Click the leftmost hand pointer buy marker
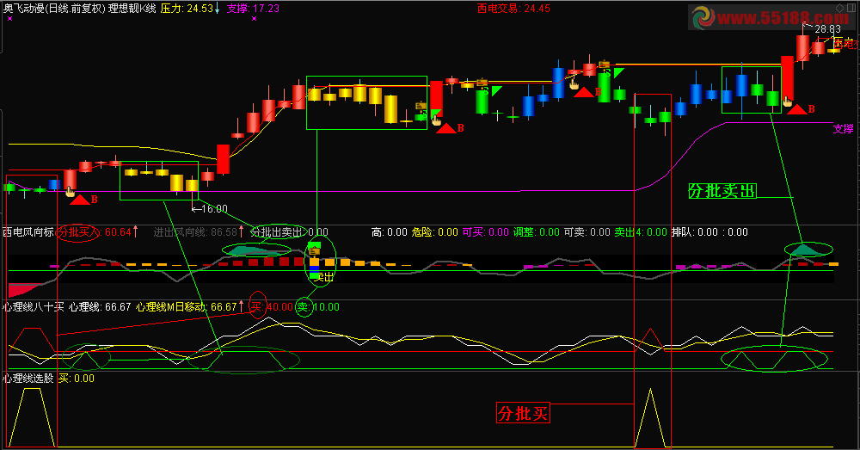Screen dimensions: 860x450 [x=71, y=192]
